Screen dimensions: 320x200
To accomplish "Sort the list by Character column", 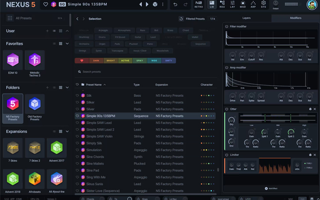I will coord(207,84).
